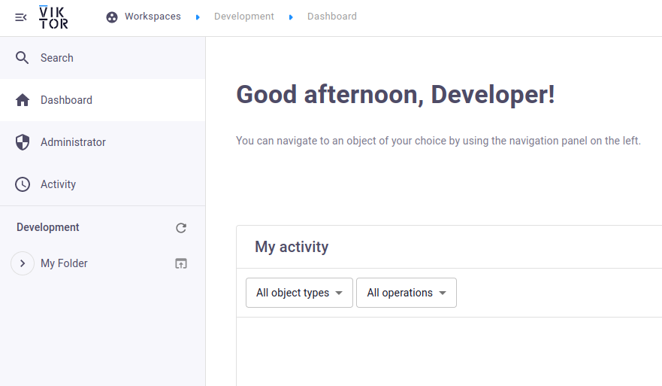
Task: Click the Administrator shield icon
Action: 23,142
